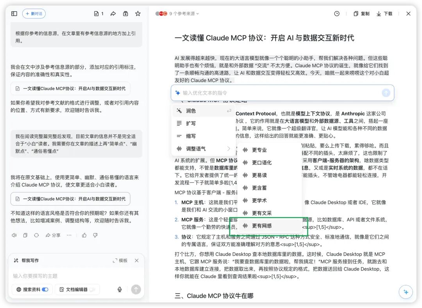
Task: Open the 模板 templates option
Action: click(120, 260)
